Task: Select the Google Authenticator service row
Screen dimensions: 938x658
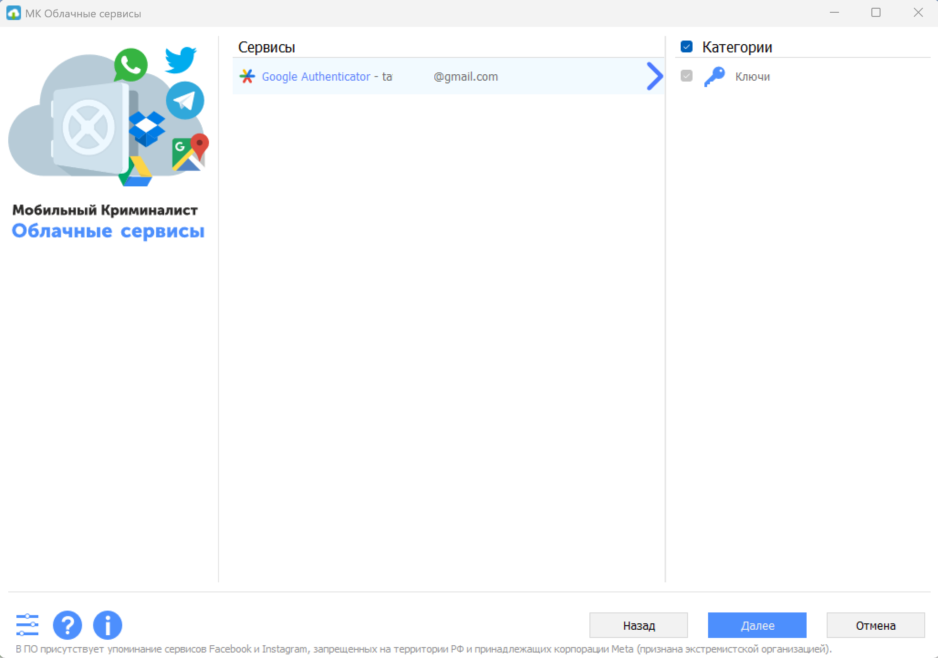Action: point(547,76)
